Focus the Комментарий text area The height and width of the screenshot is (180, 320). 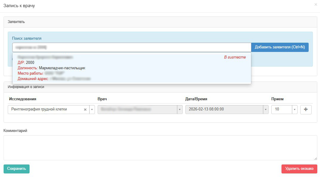pos(160,147)
